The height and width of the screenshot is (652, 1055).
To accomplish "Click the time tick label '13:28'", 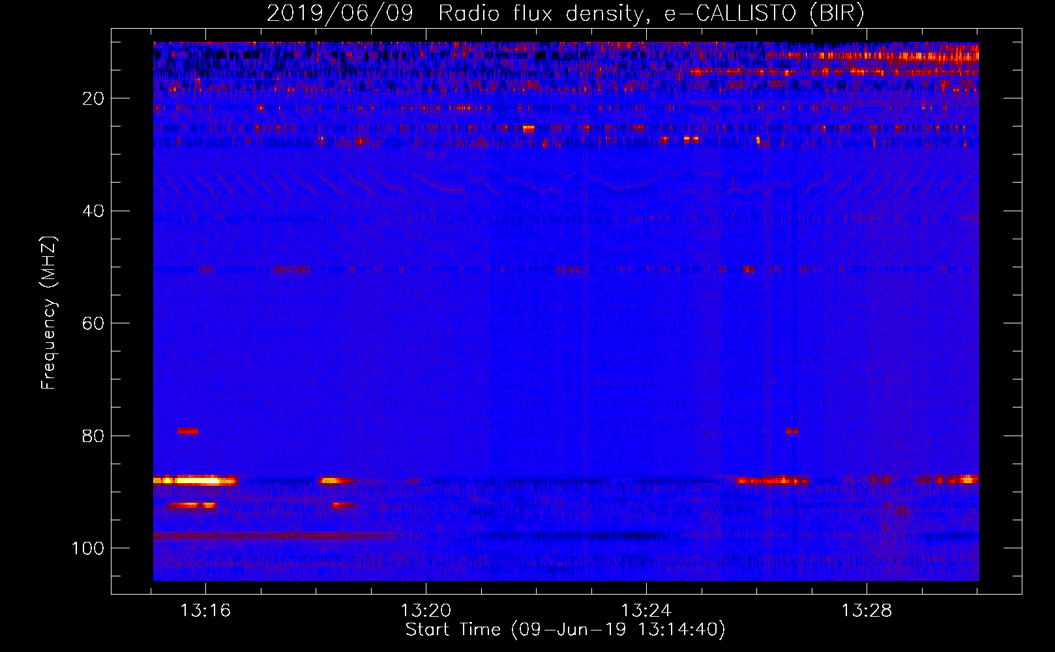I will (x=867, y=610).
